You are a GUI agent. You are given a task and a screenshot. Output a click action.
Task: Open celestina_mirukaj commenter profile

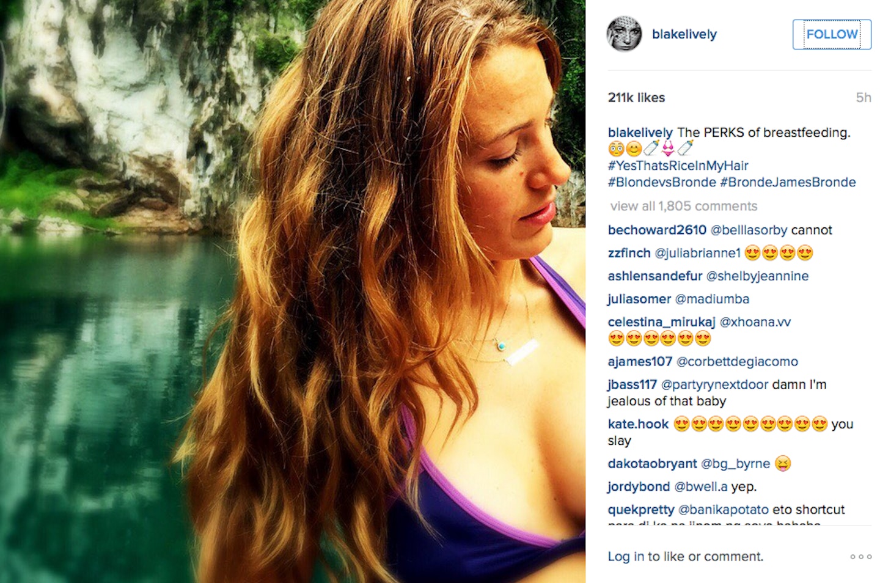[661, 322]
